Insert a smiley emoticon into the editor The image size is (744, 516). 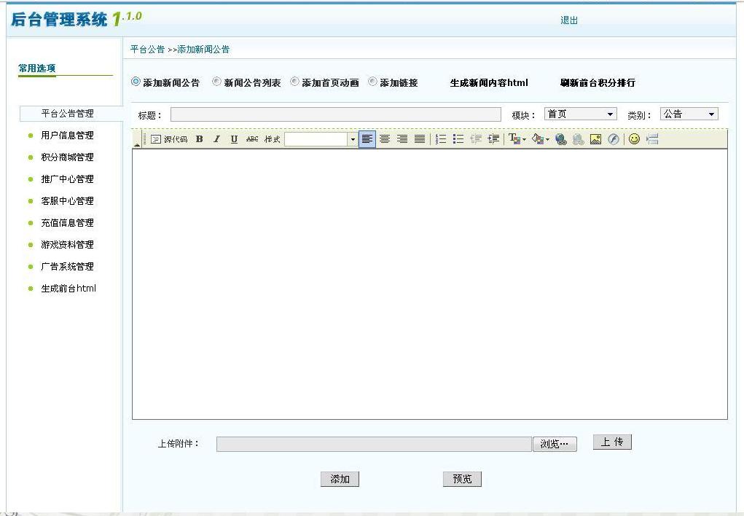[633, 139]
